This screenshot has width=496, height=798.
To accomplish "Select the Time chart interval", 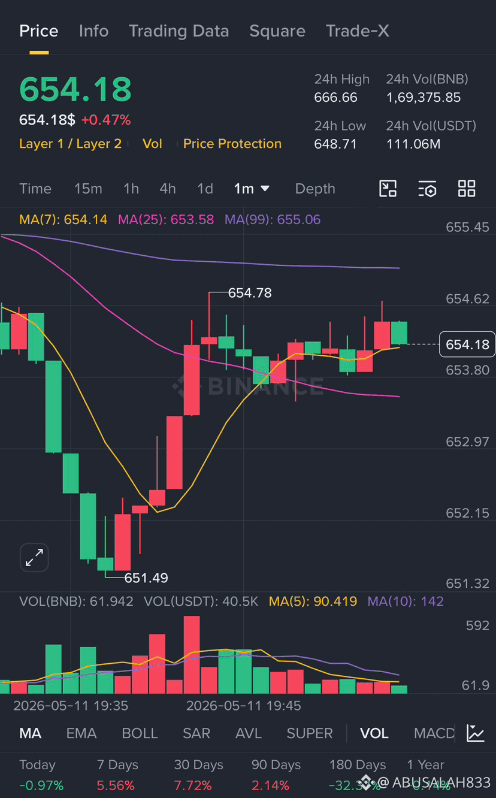I will (35, 189).
